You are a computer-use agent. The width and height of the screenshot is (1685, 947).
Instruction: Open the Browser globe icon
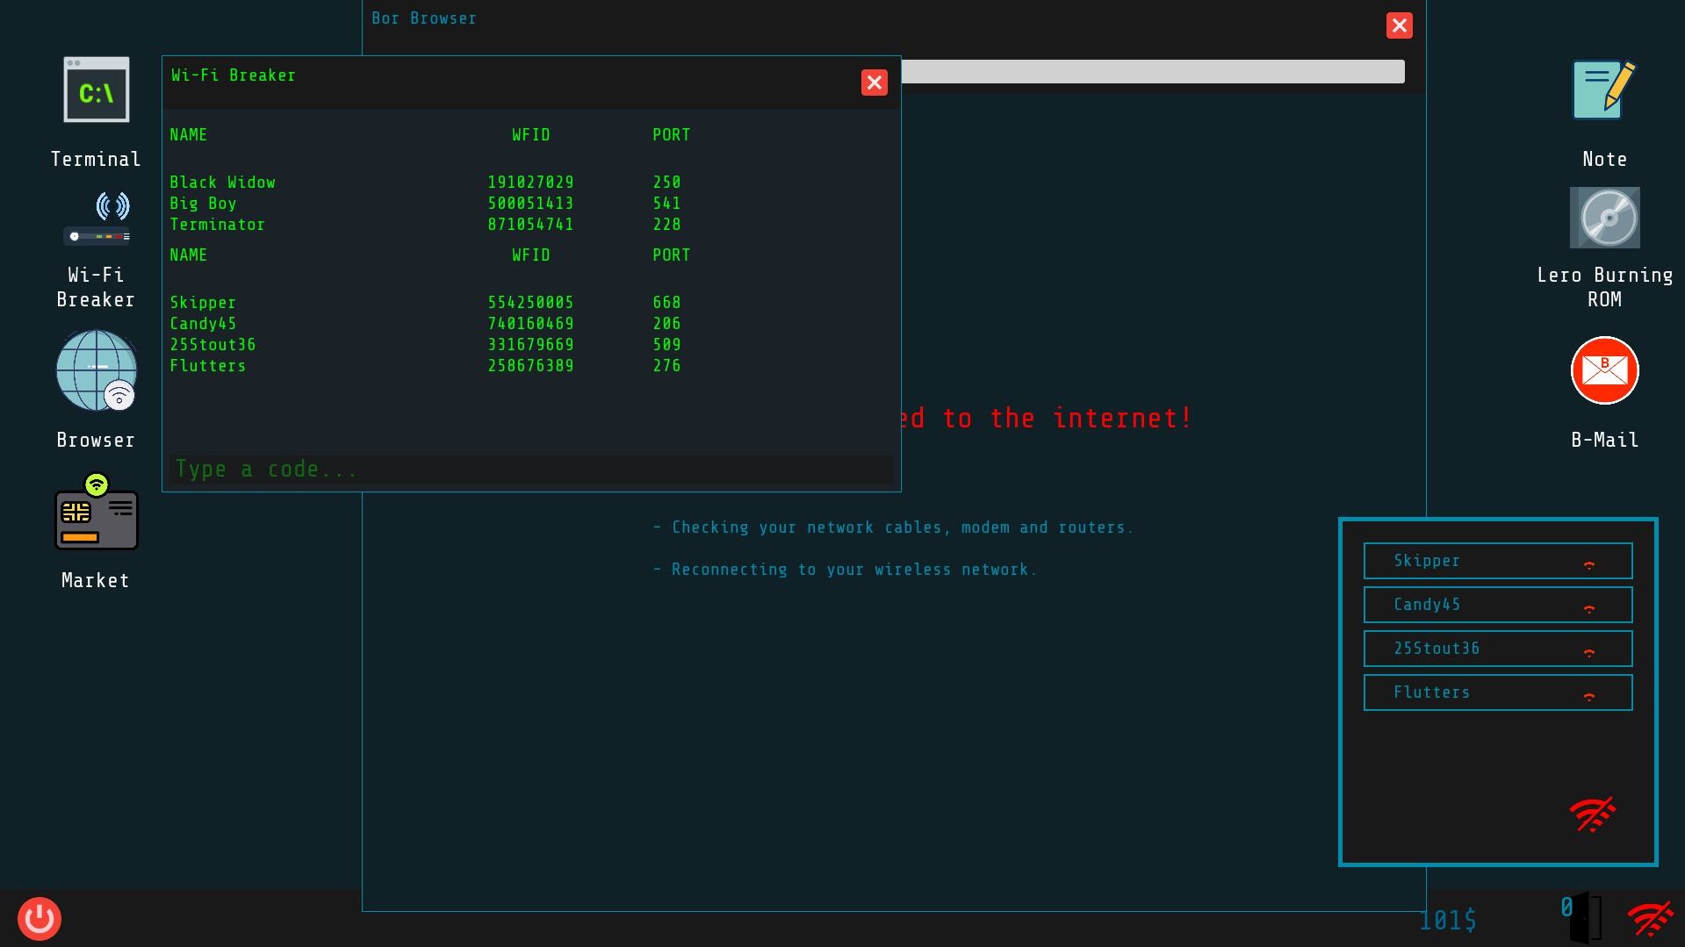pyautogui.click(x=97, y=371)
